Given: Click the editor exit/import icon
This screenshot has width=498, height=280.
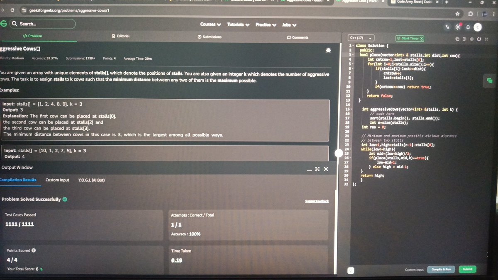Looking at the screenshot, I should [464, 39].
